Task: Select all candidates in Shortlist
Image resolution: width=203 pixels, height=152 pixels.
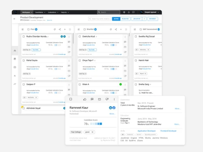Action: [84, 29]
